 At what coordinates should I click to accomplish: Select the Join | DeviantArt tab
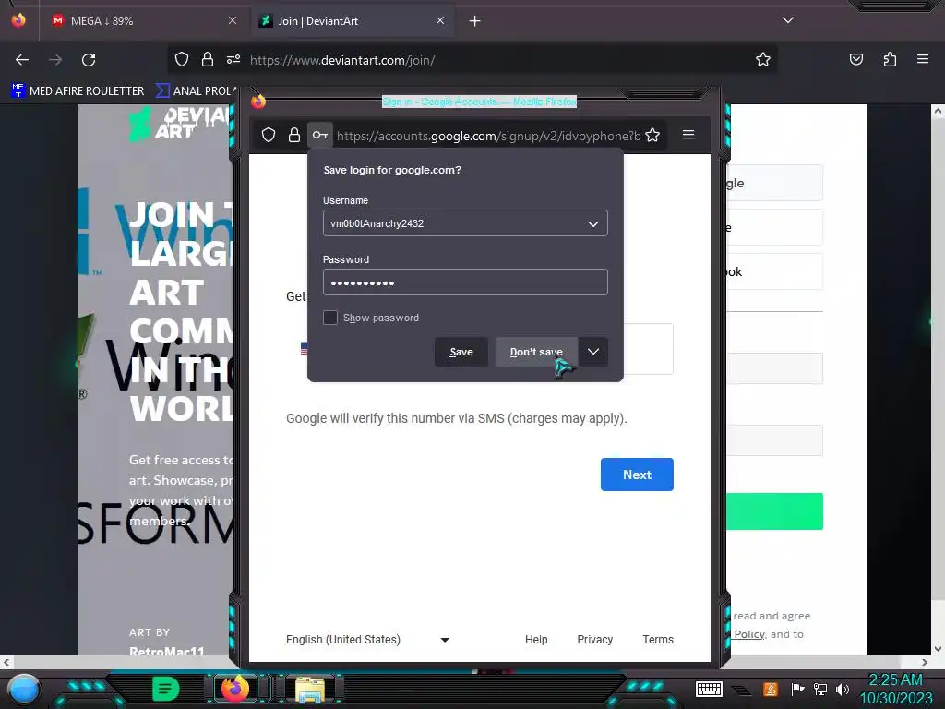(x=353, y=20)
